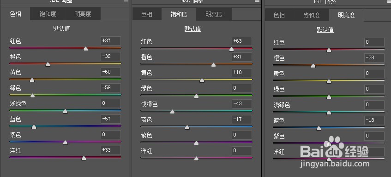Focus the 紫色 saturation value field
This screenshot has width=391, height=177.
[x=242, y=135]
